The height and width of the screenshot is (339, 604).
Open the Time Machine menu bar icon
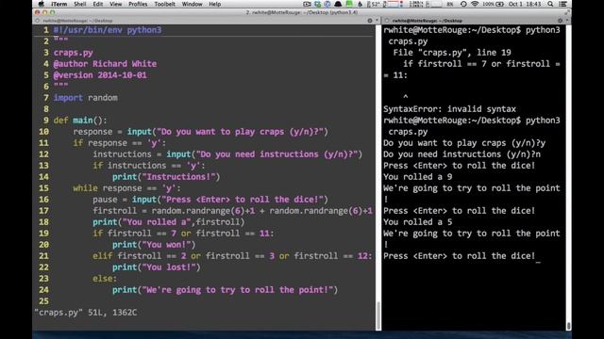(x=463, y=4)
